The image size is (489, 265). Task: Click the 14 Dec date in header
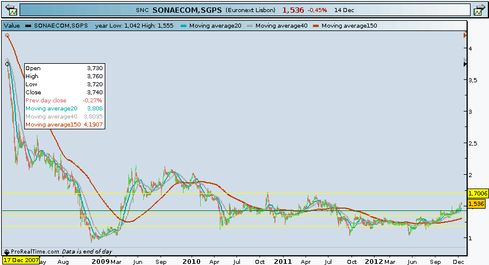click(x=344, y=10)
